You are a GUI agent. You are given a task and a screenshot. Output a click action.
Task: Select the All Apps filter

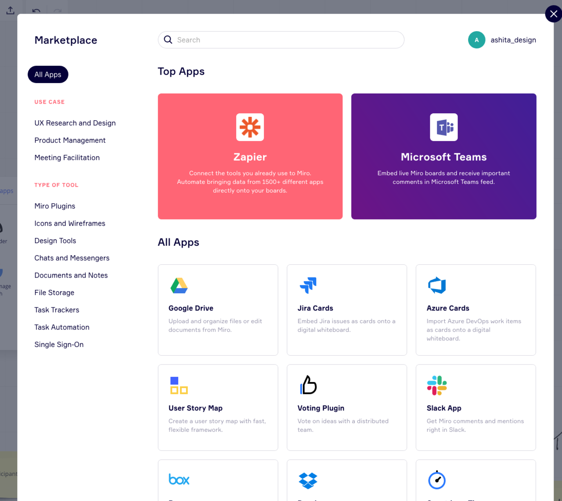(x=48, y=75)
